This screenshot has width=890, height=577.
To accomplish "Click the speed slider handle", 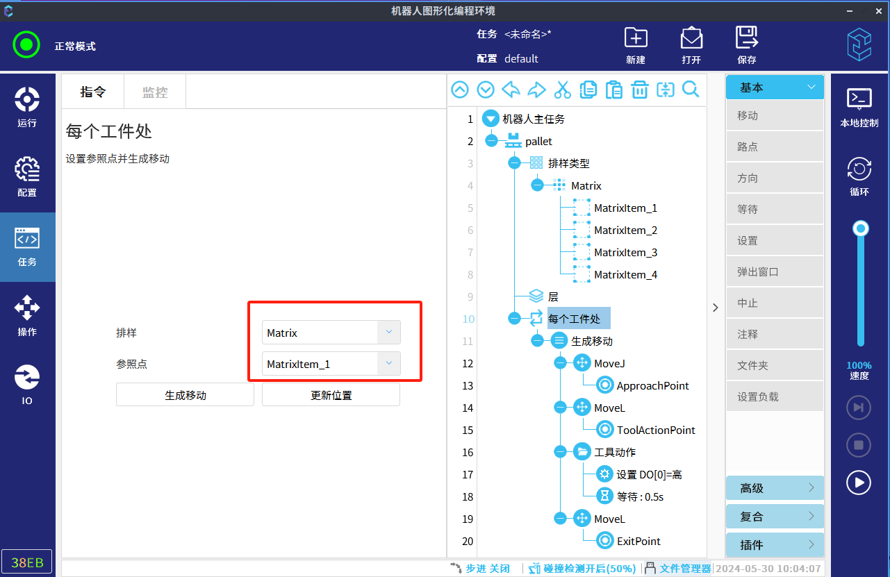I will (861, 228).
